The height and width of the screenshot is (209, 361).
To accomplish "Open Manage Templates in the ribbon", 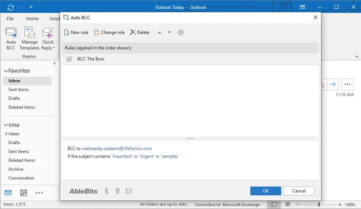I will (x=29, y=38).
